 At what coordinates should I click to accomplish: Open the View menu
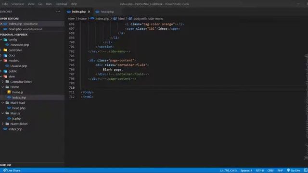click(x=31, y=4)
